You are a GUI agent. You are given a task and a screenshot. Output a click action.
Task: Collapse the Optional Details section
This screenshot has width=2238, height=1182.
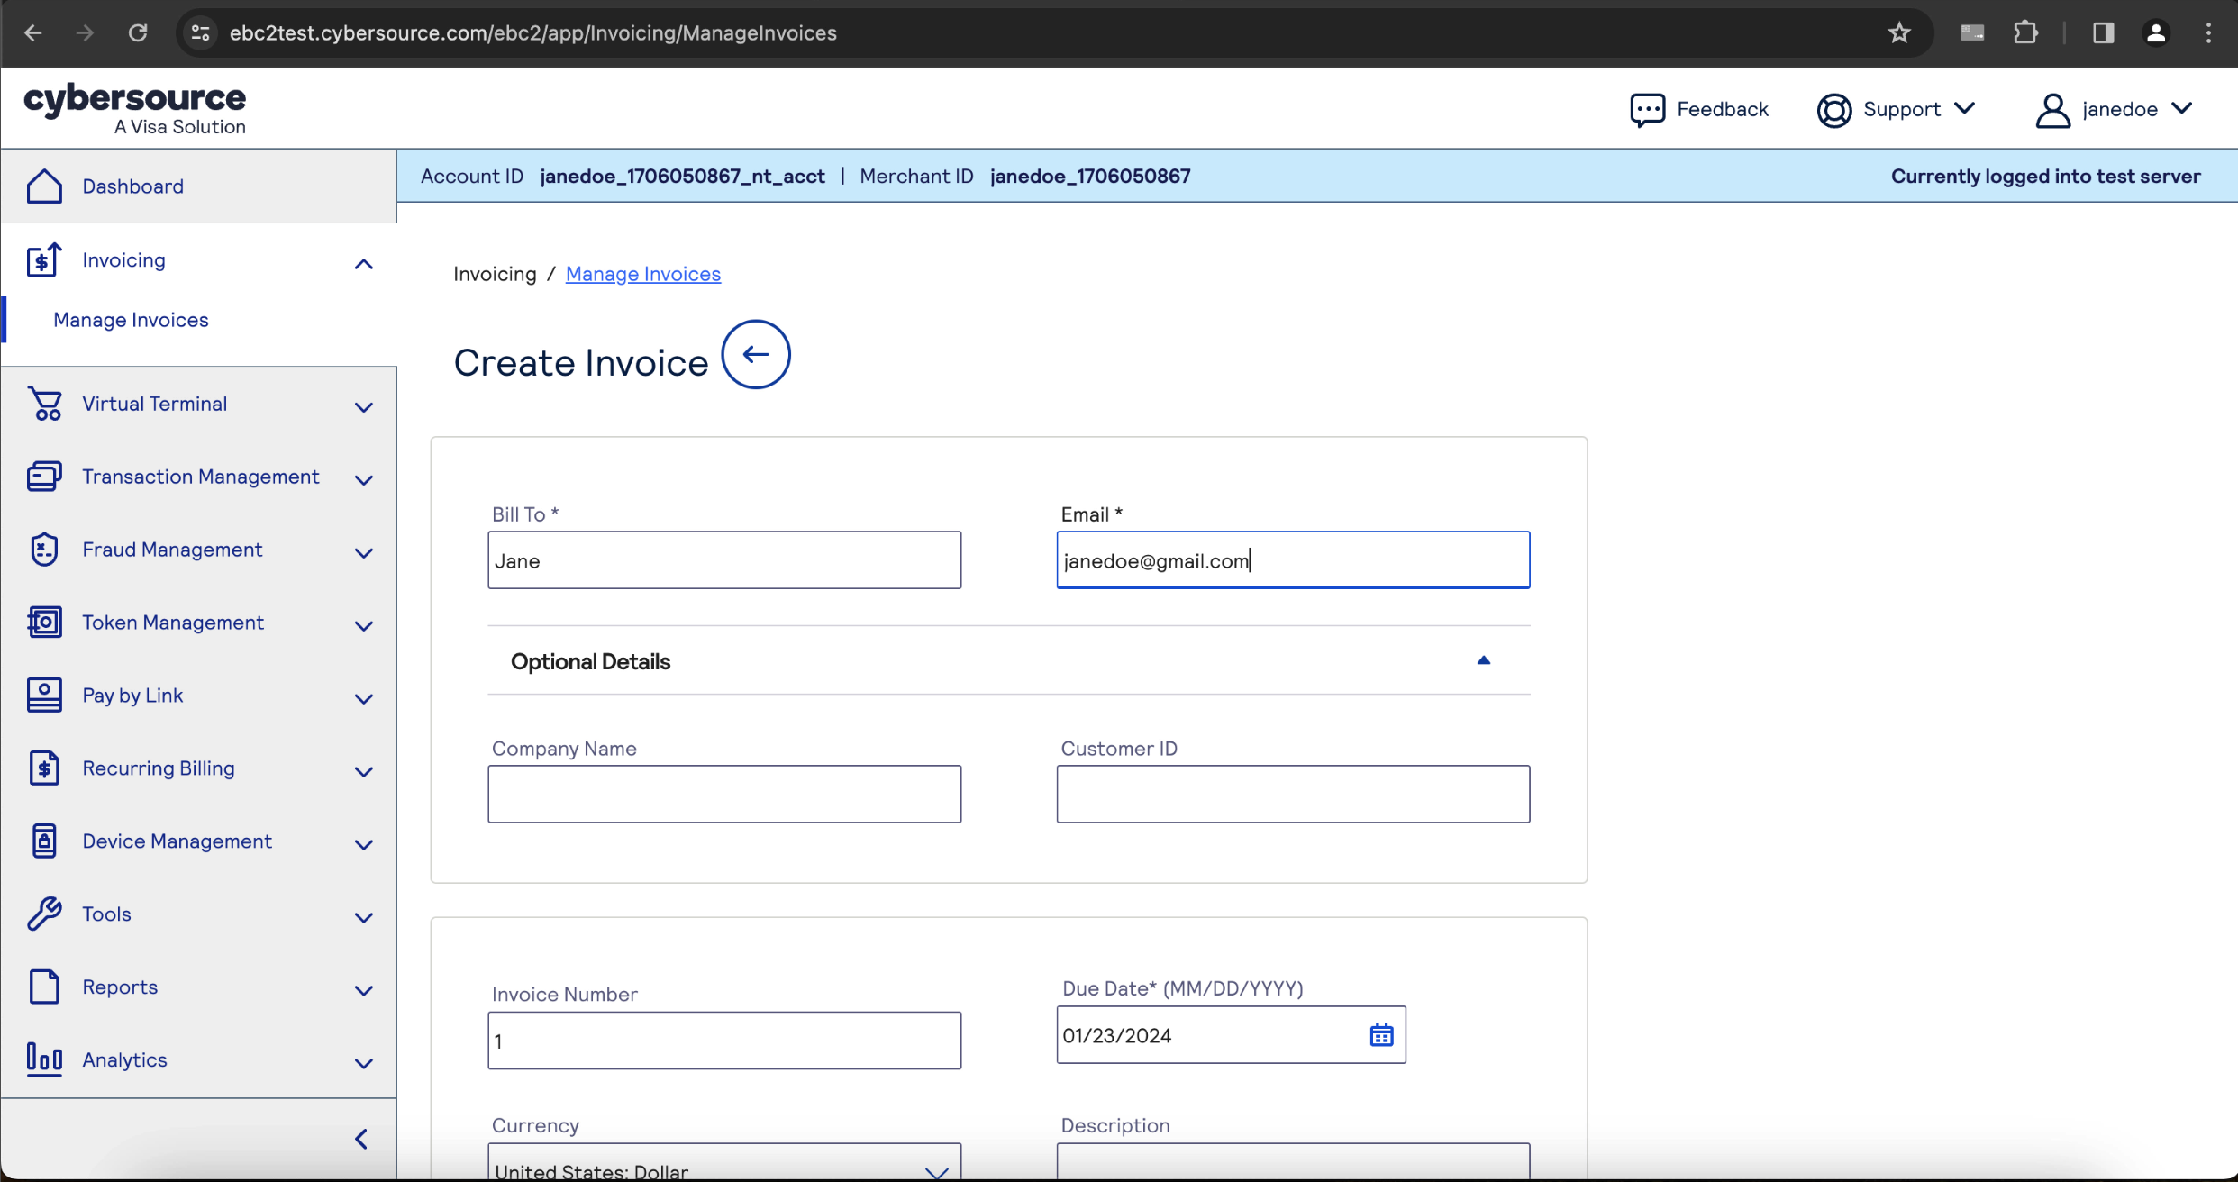click(x=1483, y=661)
